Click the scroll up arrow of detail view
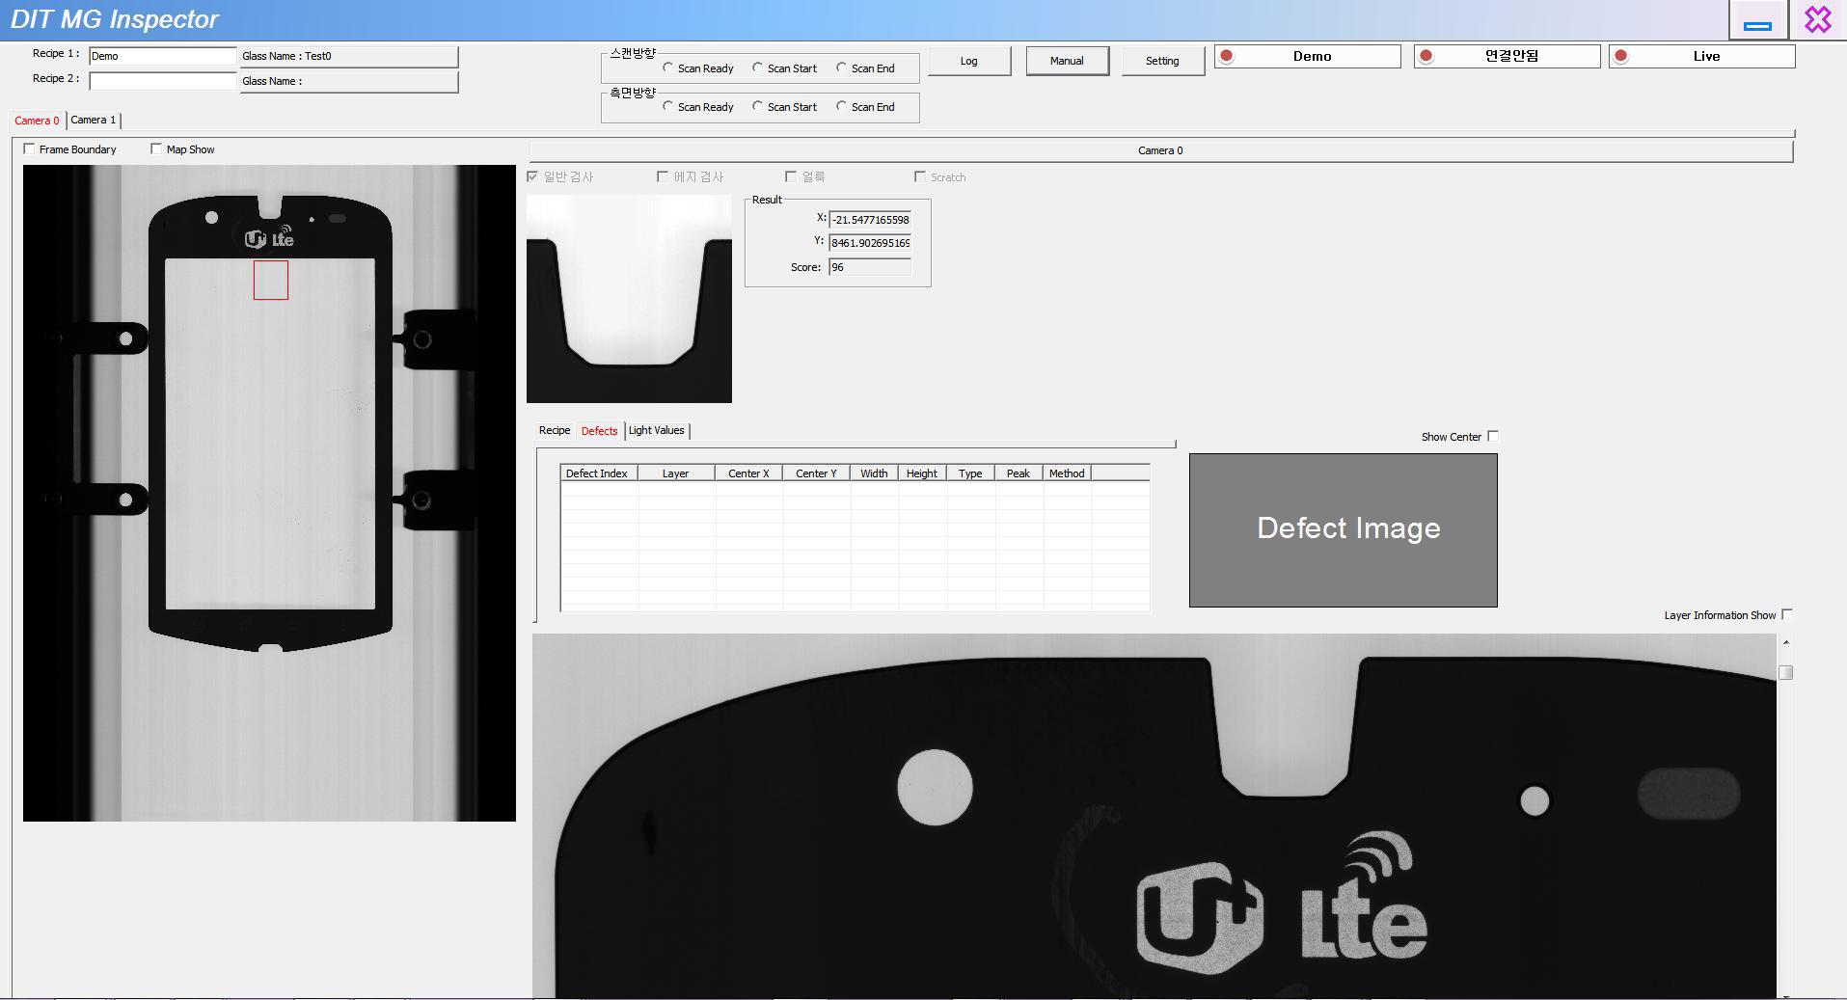This screenshot has height=1000, width=1847. coord(1785,641)
